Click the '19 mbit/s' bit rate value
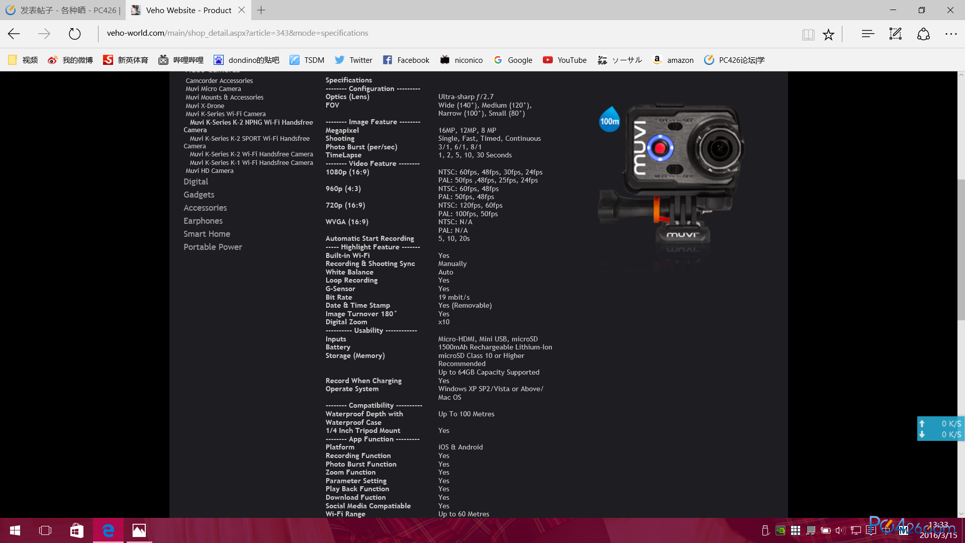 point(454,297)
